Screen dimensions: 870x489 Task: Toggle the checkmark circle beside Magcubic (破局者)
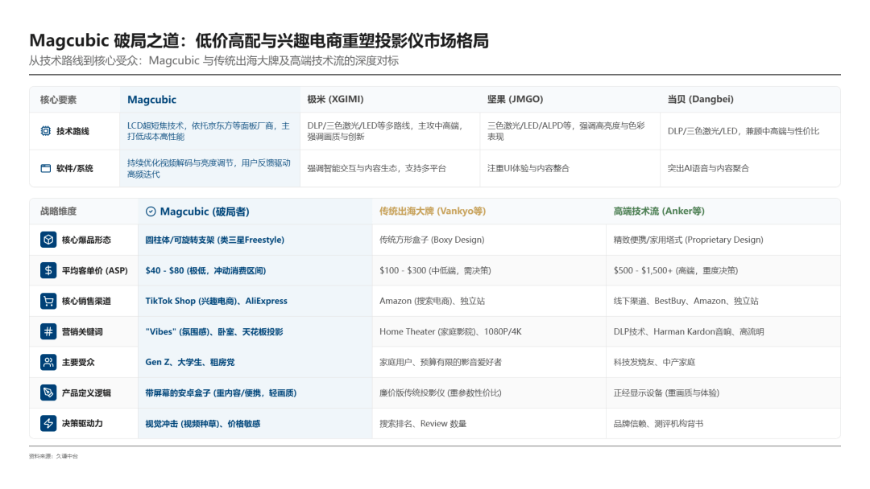[149, 212]
